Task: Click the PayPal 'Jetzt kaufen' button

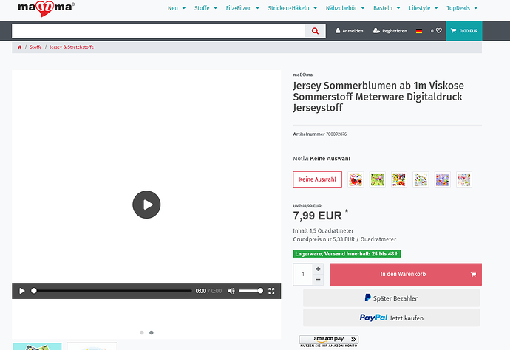Action: tap(391, 318)
